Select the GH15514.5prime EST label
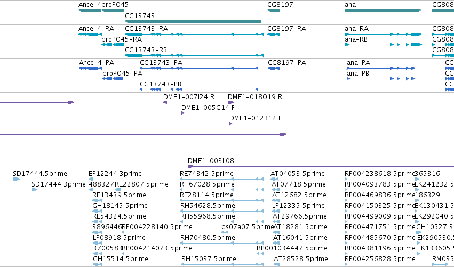Viewport: 454px width, 267px height. pyautogui.click(x=121, y=259)
